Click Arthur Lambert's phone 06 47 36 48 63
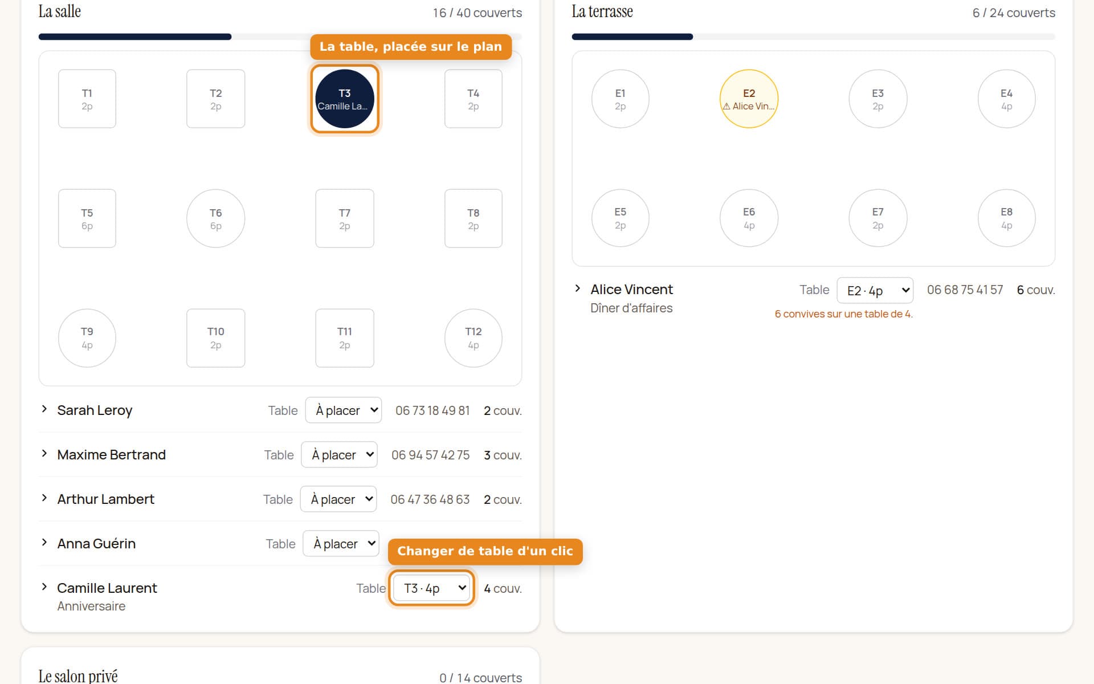This screenshot has width=1094, height=684. [x=430, y=499]
